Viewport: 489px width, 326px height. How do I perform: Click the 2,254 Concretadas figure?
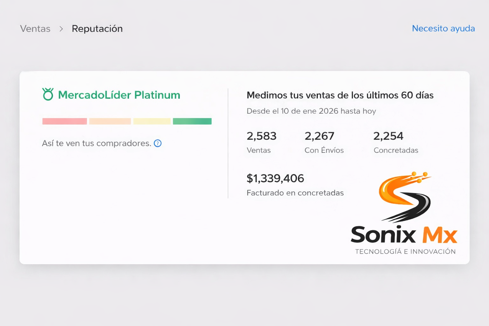tap(388, 136)
